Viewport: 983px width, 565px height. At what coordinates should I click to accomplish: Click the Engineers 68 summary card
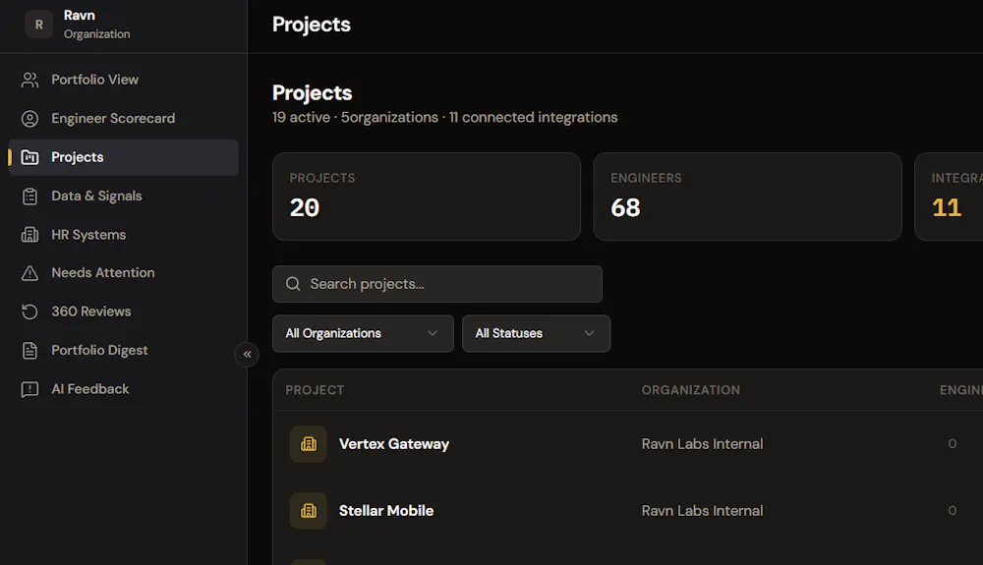[x=747, y=197]
